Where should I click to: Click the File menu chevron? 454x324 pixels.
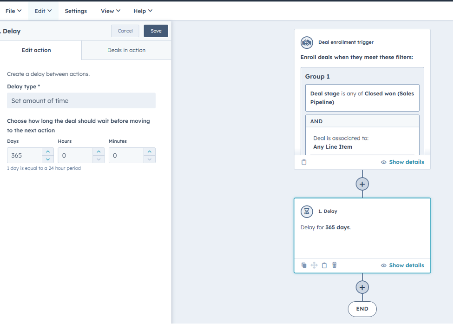click(x=20, y=11)
